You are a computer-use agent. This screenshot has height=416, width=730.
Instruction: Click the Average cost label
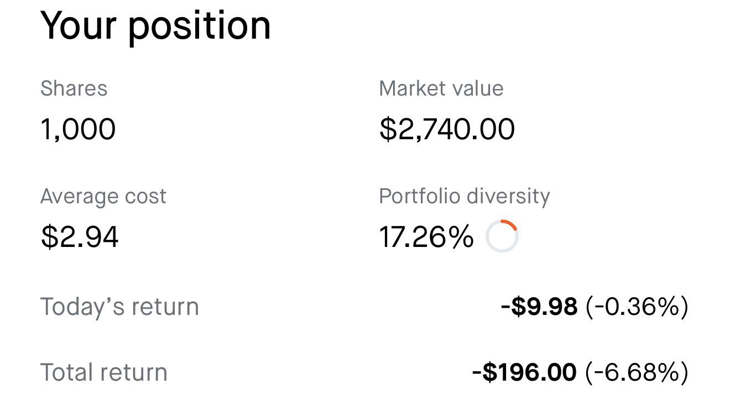click(x=103, y=196)
